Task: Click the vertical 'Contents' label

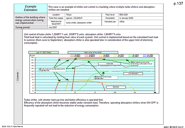Action: [18, 76]
